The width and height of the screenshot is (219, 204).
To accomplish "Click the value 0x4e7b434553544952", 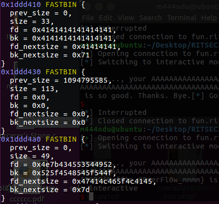I will 72,164.
